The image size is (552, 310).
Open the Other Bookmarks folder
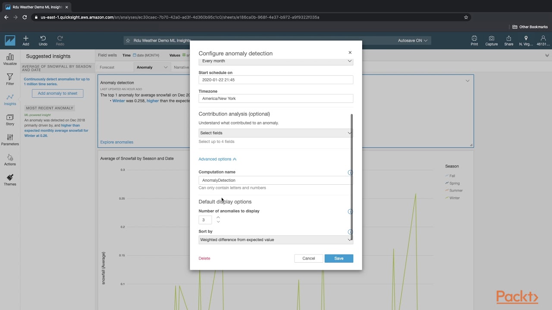point(530,27)
